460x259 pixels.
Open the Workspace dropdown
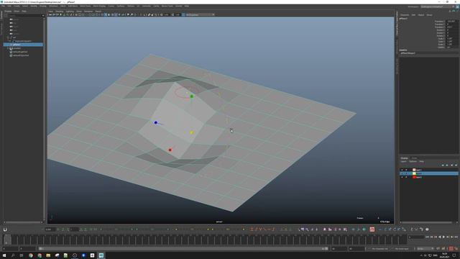tap(437, 6)
